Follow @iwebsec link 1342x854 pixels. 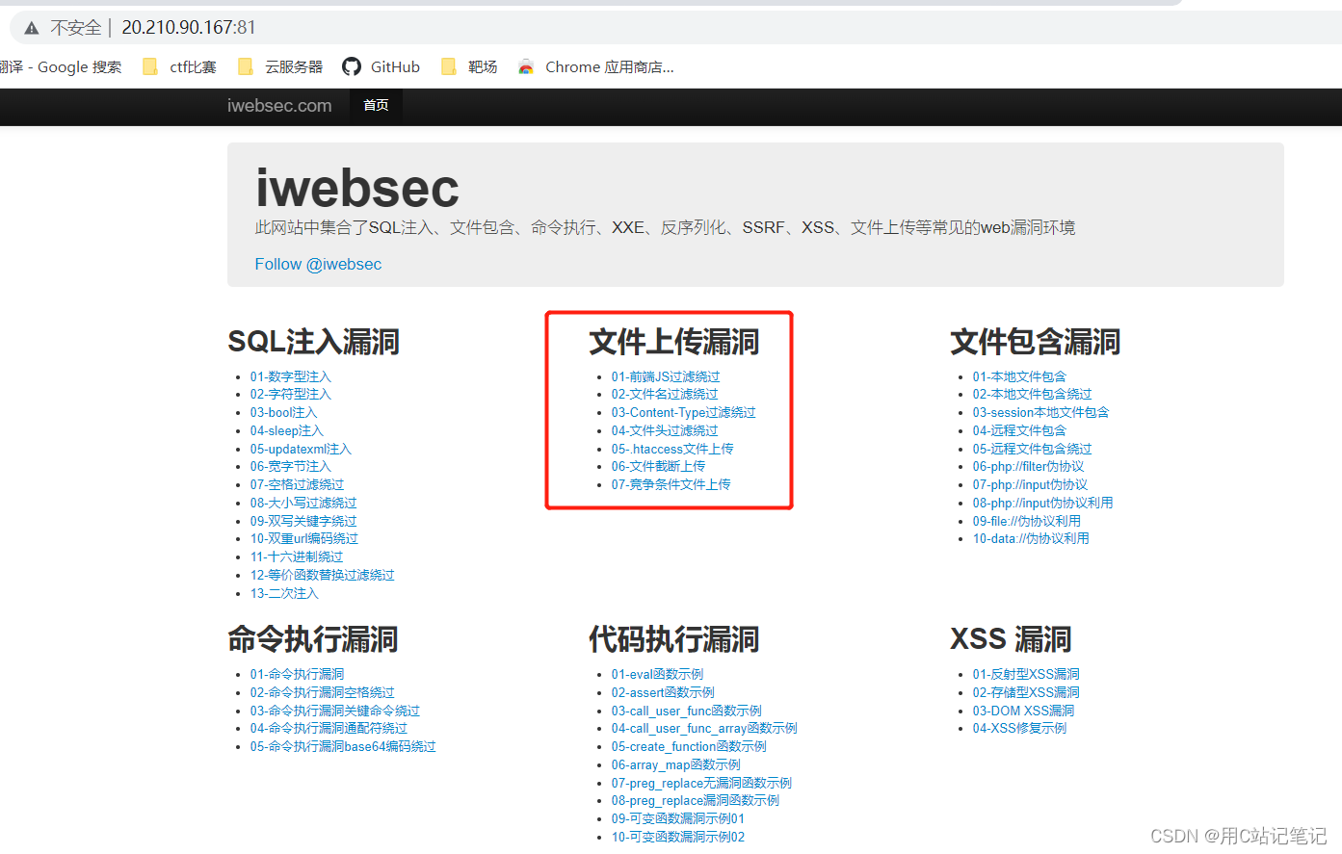[318, 264]
